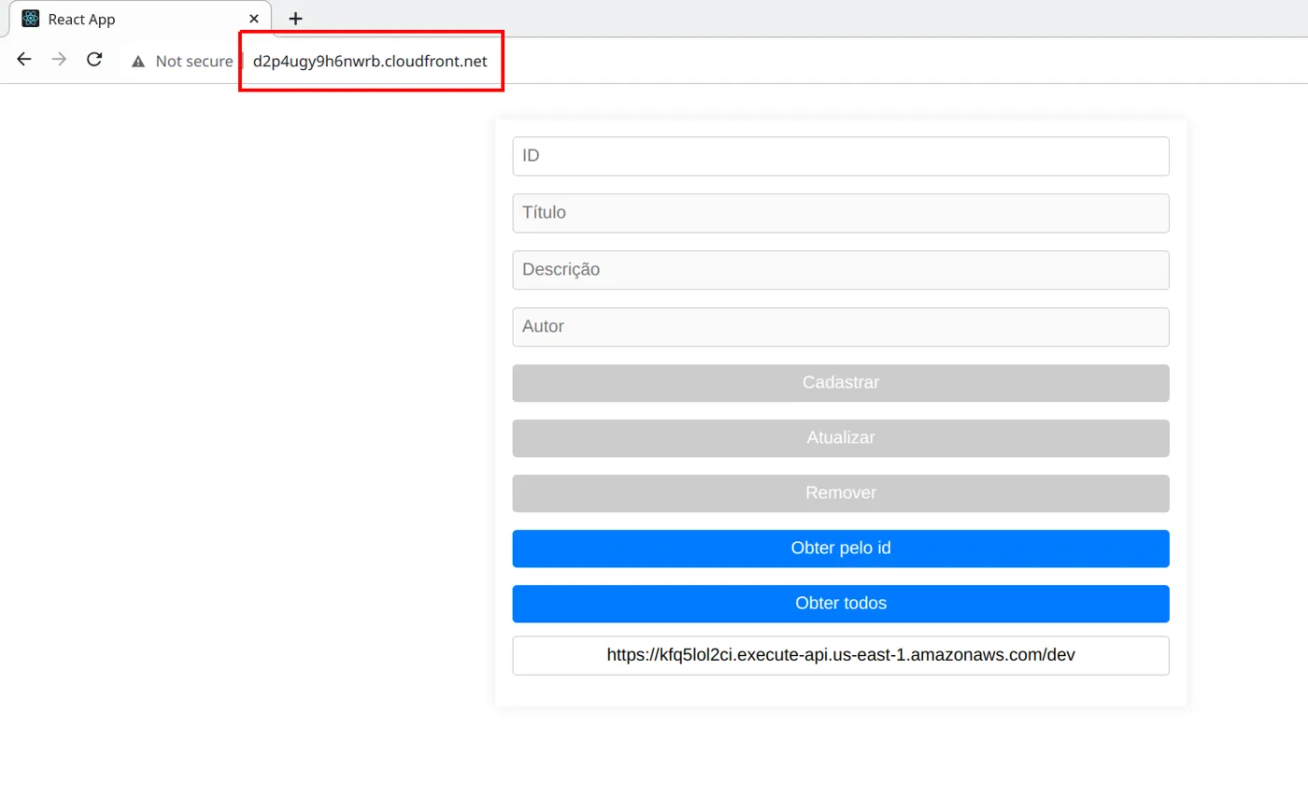
Task: Click the Atualizar button
Action: click(x=841, y=438)
